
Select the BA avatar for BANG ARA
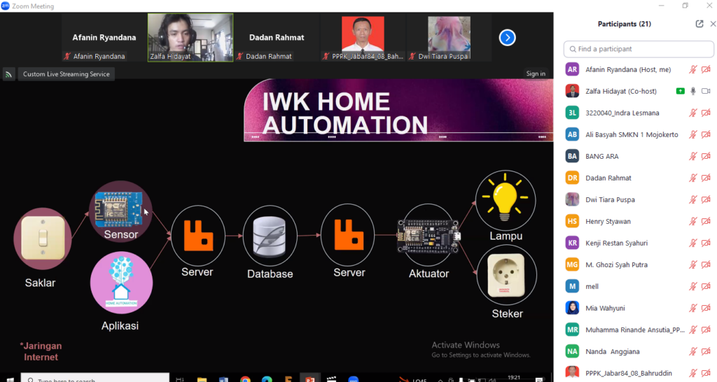572,156
